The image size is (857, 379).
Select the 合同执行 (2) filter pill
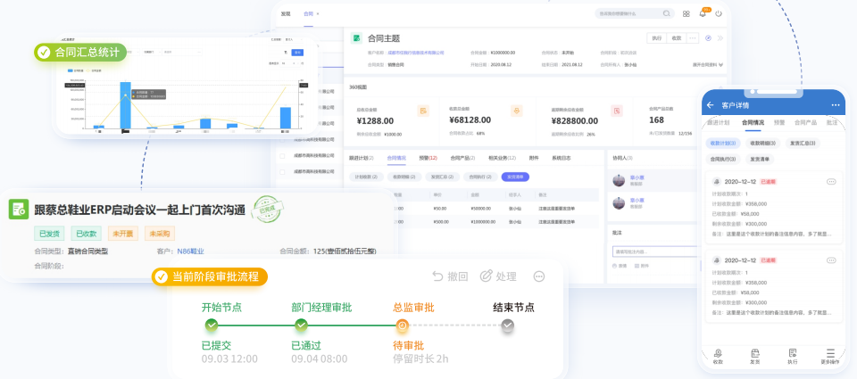click(479, 177)
